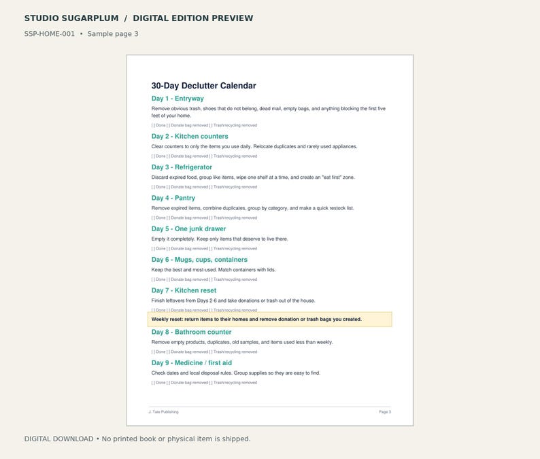Select the 'Day 3 - Refrigerator' heading
This screenshot has width=540, height=459.
click(x=182, y=167)
